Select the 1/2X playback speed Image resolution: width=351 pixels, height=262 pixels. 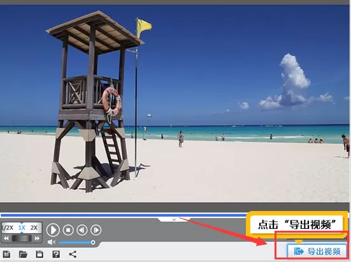click(8, 228)
